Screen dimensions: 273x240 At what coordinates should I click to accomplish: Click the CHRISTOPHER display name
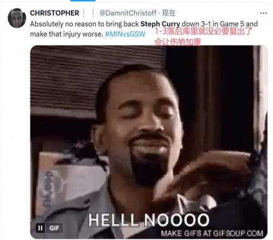[x=55, y=13]
